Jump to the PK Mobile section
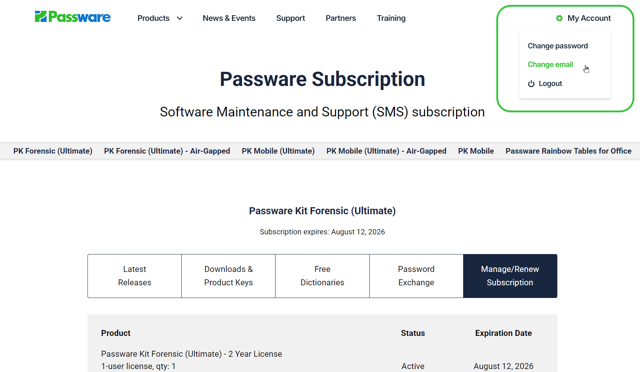The width and height of the screenshot is (640, 372). click(476, 151)
